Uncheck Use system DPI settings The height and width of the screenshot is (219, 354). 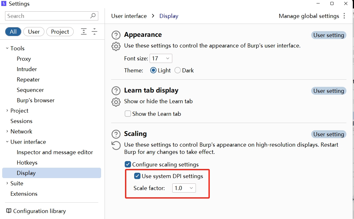137,176
